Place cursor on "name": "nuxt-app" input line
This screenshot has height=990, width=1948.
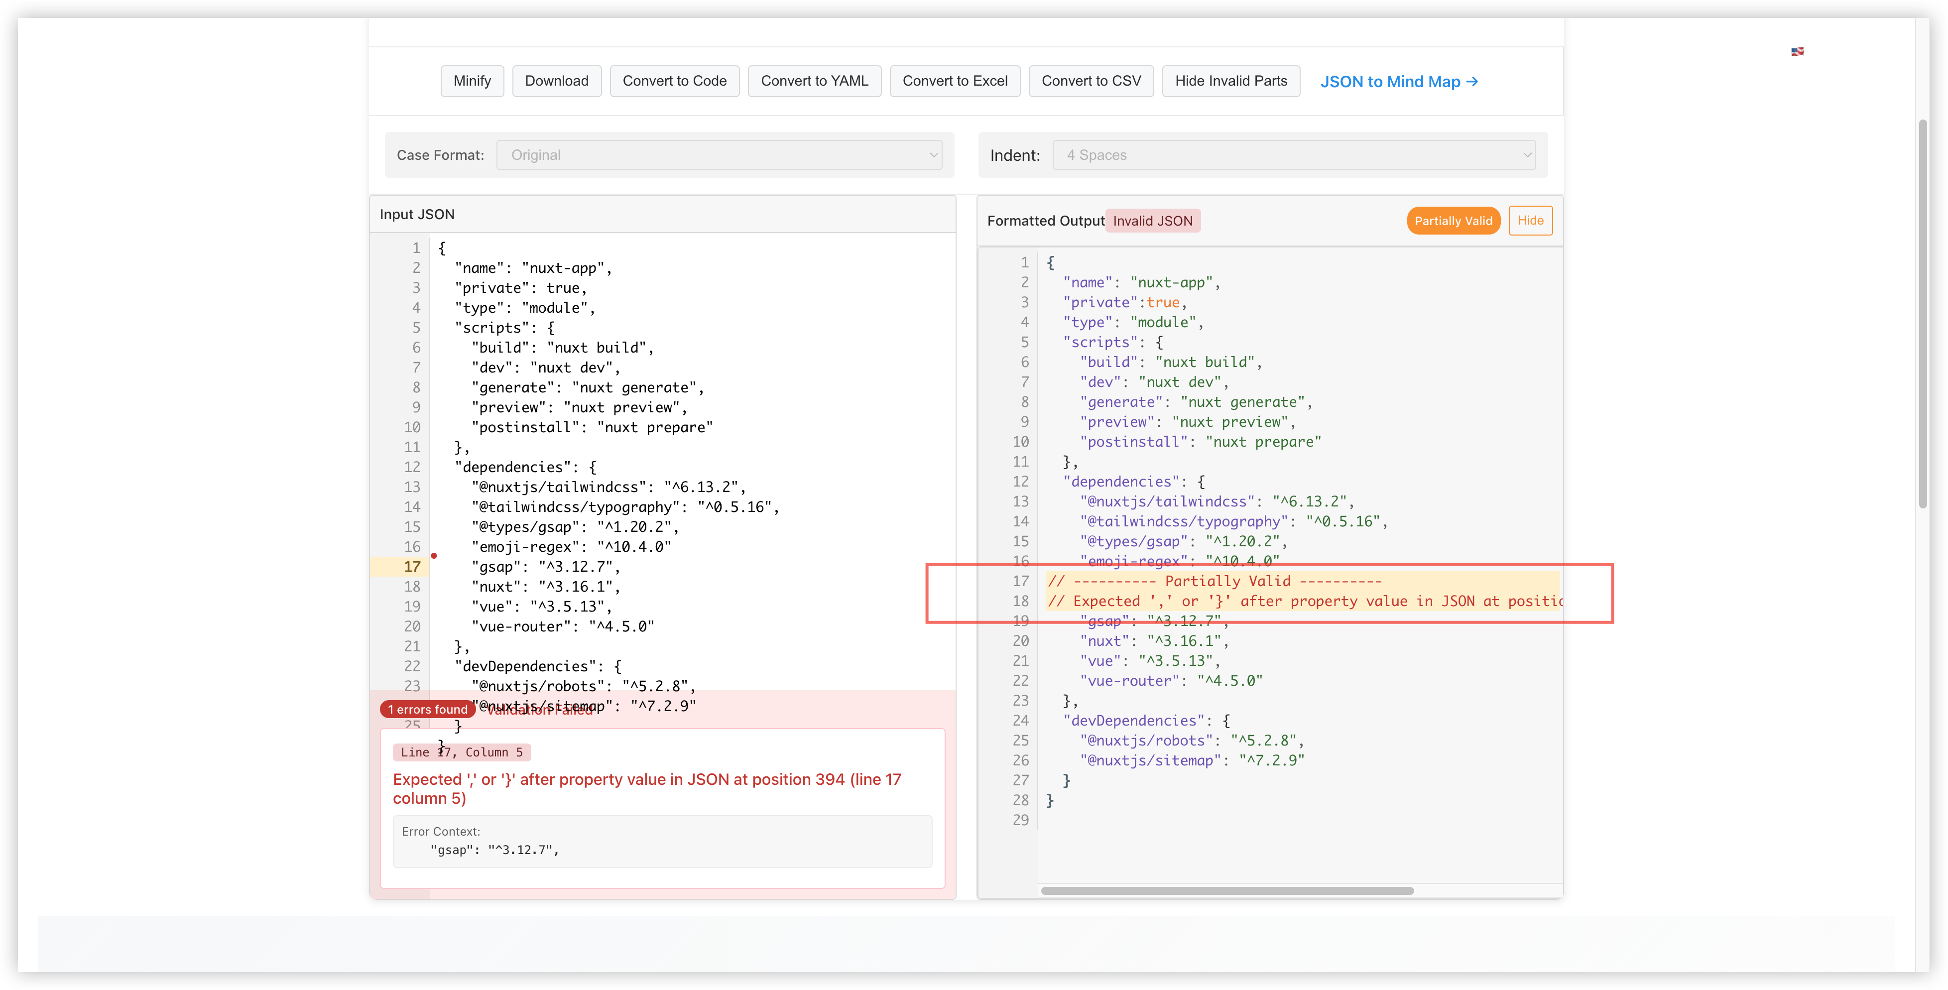(x=533, y=268)
